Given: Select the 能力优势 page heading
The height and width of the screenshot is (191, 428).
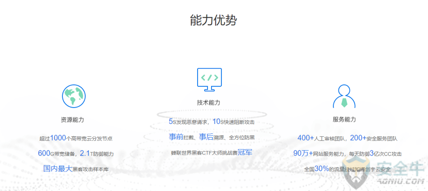Looking at the screenshot, I should coord(213,20).
